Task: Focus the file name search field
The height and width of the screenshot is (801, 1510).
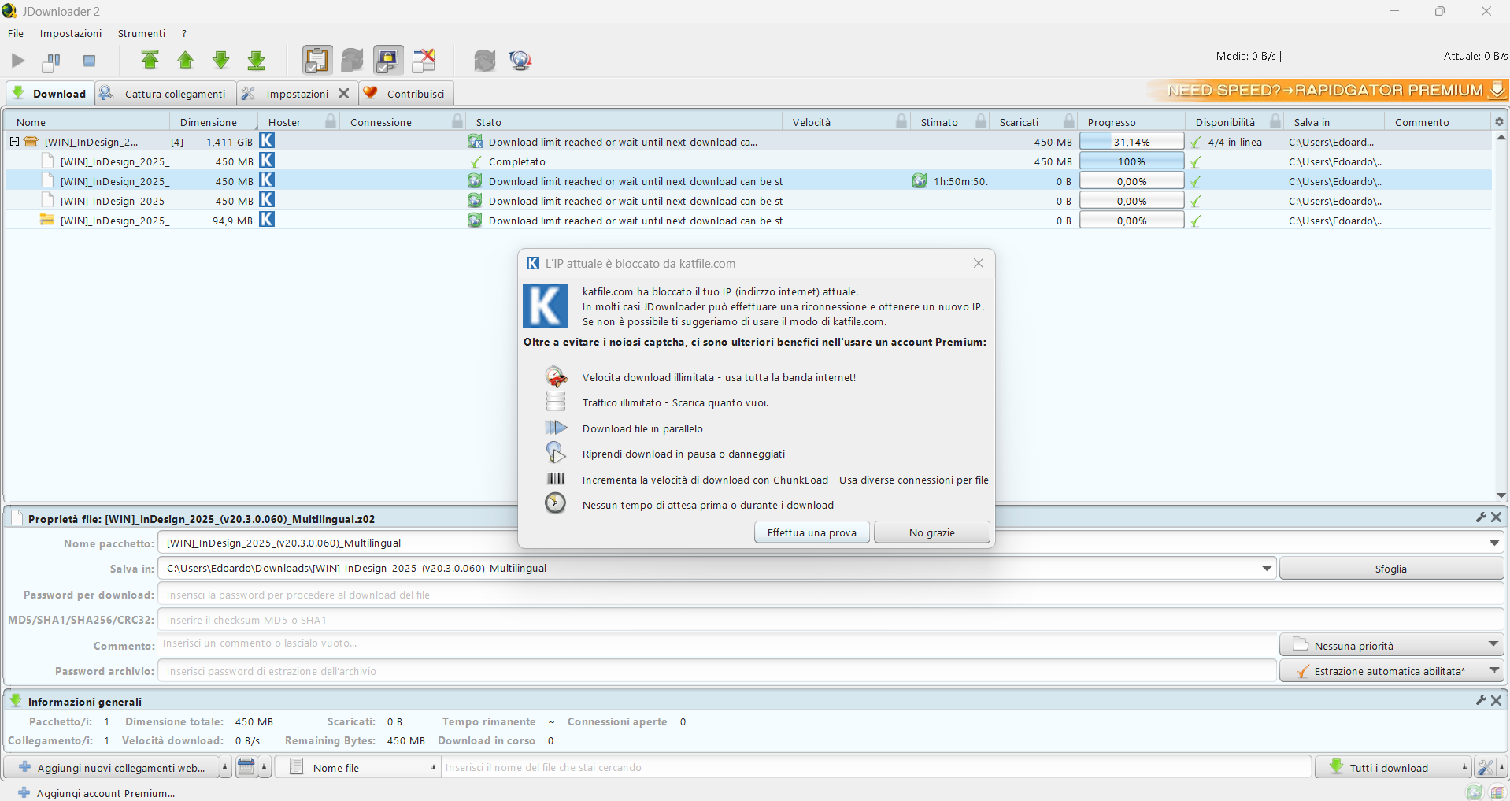Action: click(x=876, y=767)
